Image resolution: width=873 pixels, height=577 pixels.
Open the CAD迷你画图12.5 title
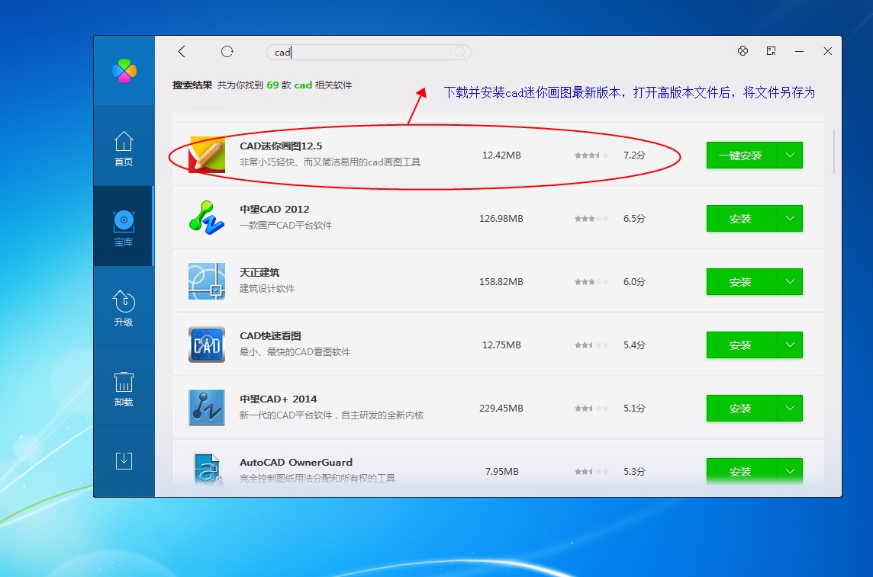tap(281, 146)
